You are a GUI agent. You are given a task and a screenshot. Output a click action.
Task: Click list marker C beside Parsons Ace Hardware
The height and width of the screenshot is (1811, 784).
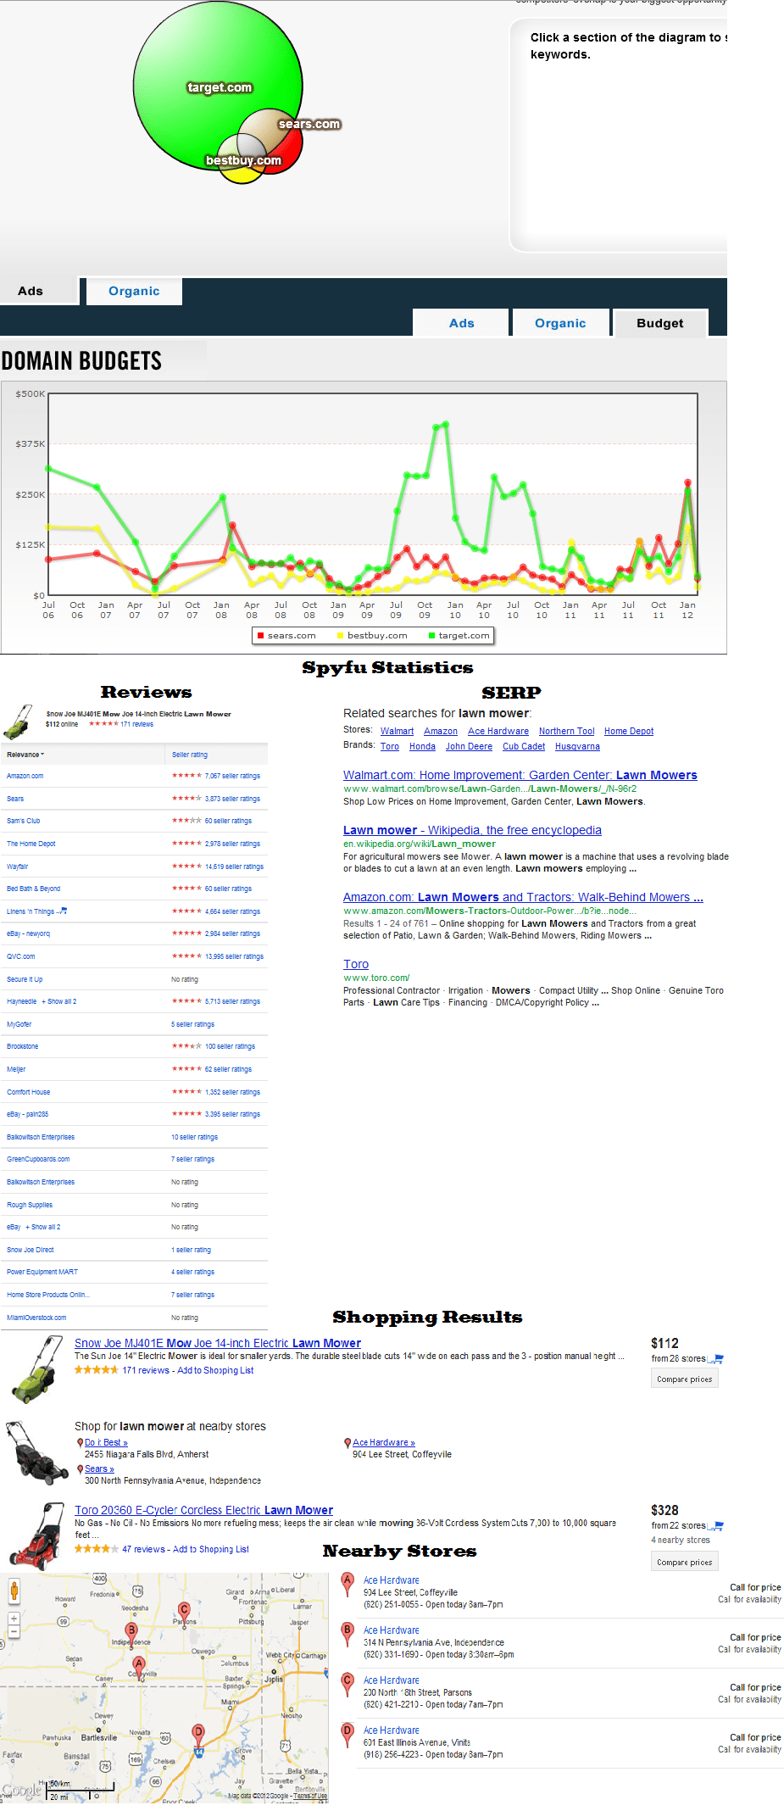click(348, 1683)
